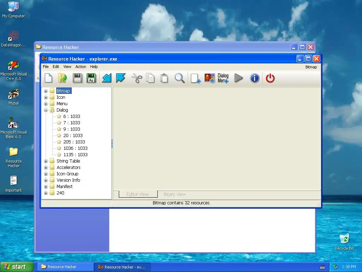
Task: Click the green Save As floppy icon
Action: (91, 78)
